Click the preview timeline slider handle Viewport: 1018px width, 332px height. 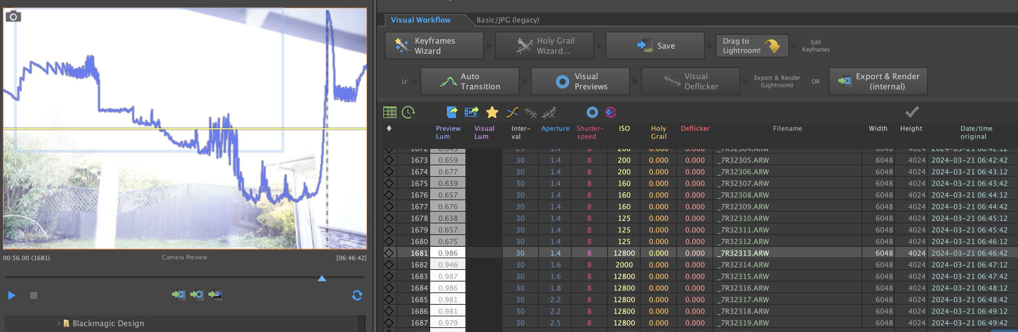[322, 279]
